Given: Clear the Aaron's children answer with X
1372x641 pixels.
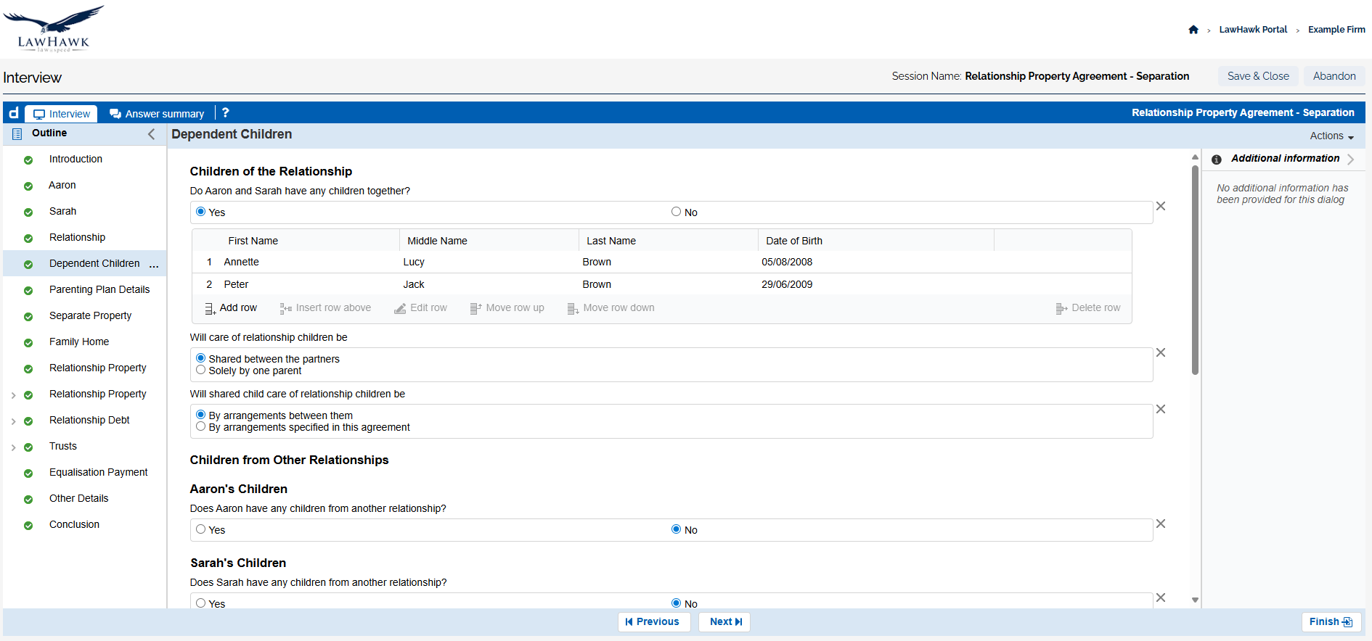Looking at the screenshot, I should pyautogui.click(x=1161, y=524).
